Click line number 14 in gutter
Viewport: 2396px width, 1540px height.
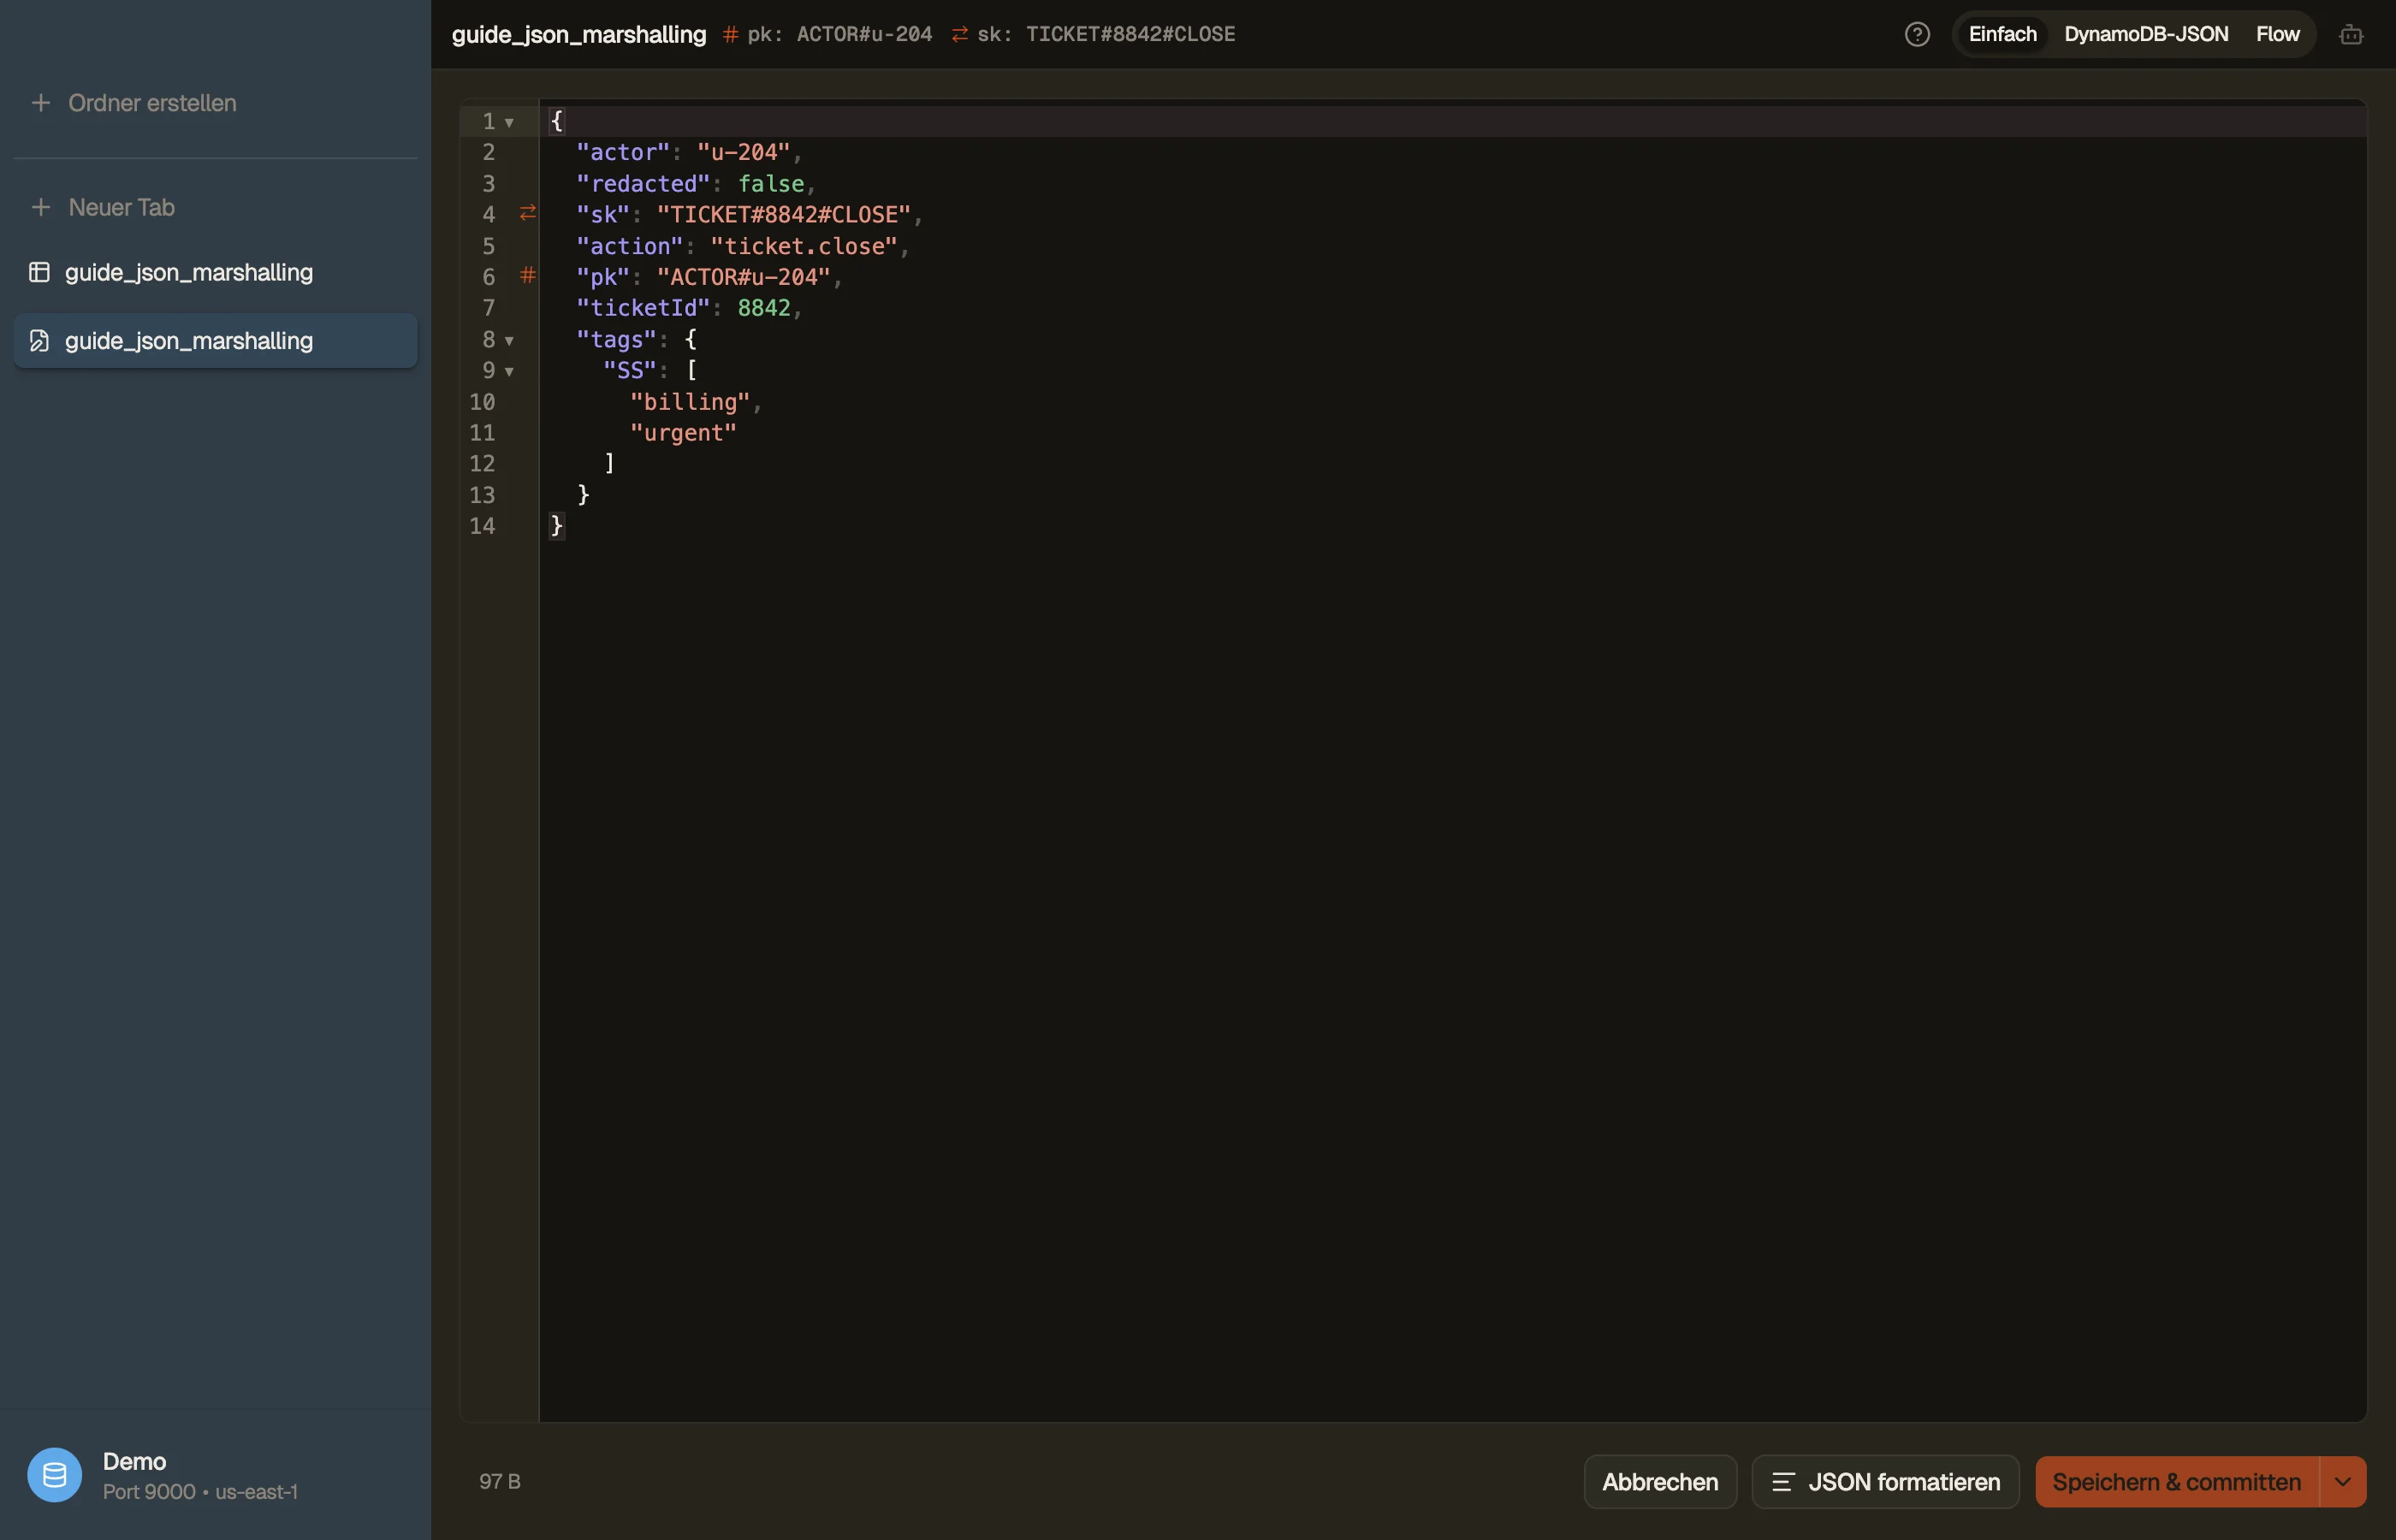(x=482, y=526)
